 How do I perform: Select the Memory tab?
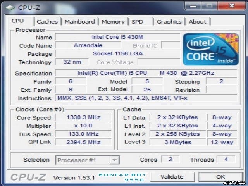[113, 22]
